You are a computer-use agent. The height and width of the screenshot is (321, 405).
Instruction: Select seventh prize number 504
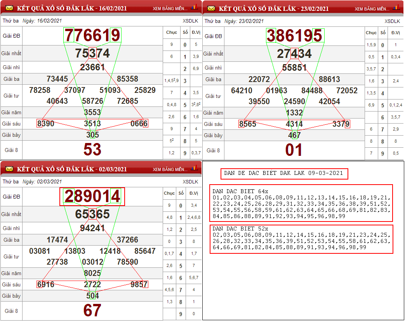92,296
